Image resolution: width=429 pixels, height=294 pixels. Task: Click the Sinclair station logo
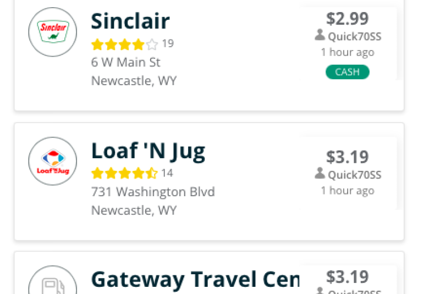(53, 32)
